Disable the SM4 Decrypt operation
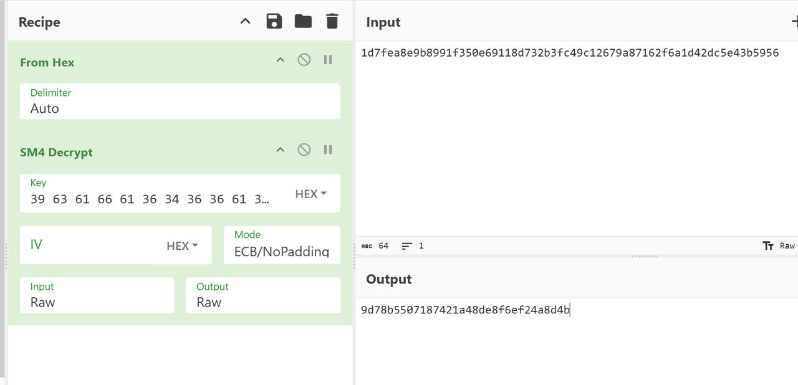This screenshot has width=798, height=385. 304,150
